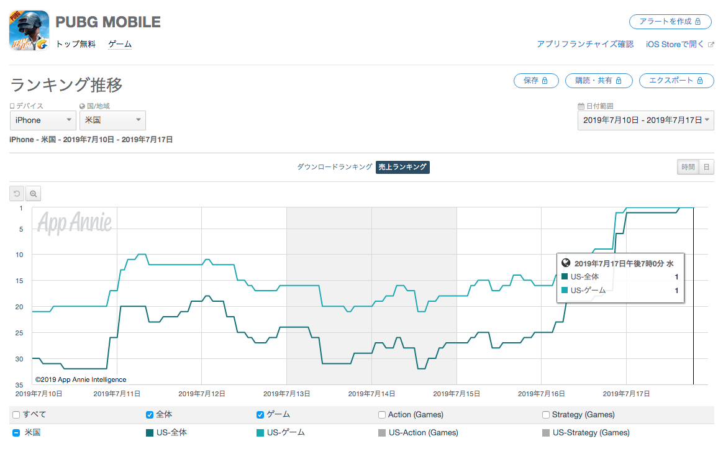The image size is (718, 449).
Task: Switch chart granularity to 日
Action: pos(707,167)
